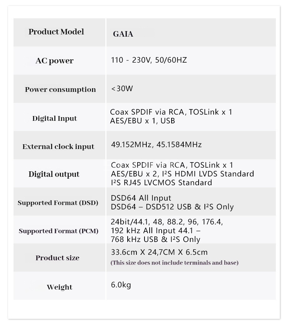This screenshot has height=328, width=289.
Task: Select the GAIA model name
Action: 123,34
